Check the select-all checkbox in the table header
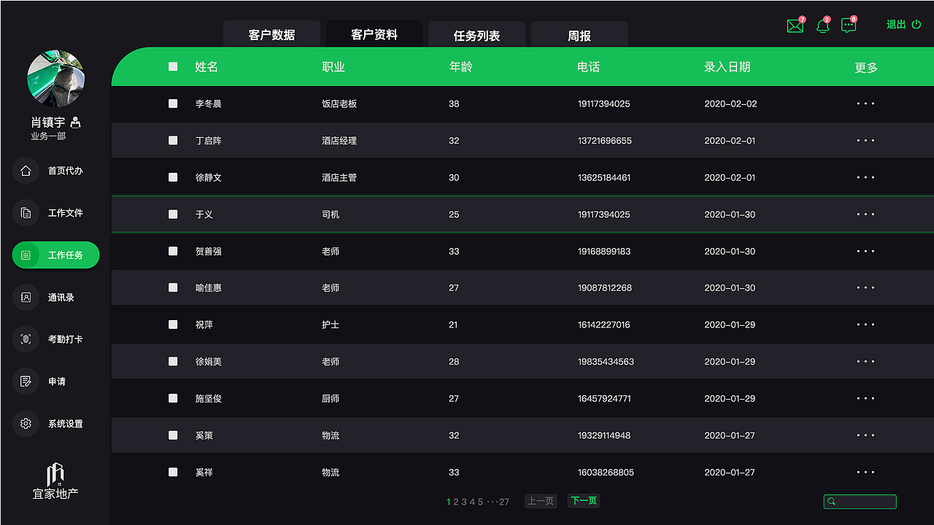 (x=173, y=66)
